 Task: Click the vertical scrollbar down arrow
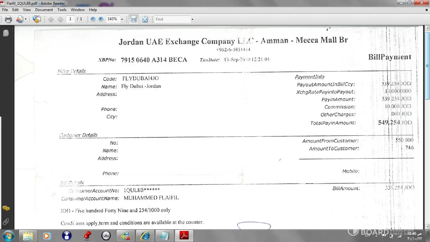pyautogui.click(x=427, y=227)
